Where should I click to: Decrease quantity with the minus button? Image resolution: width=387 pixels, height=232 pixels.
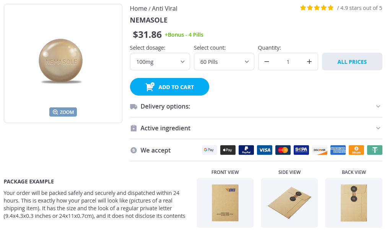point(267,62)
